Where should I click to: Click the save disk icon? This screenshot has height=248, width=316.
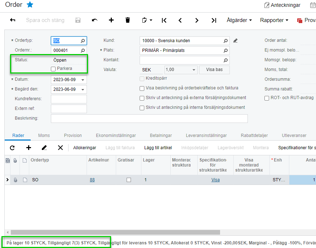pos(78,20)
